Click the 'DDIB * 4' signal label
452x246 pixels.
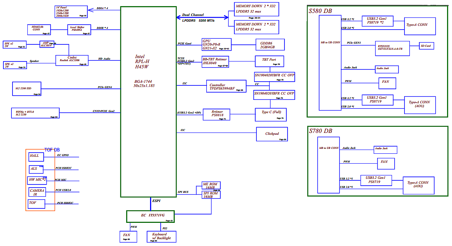102,28
